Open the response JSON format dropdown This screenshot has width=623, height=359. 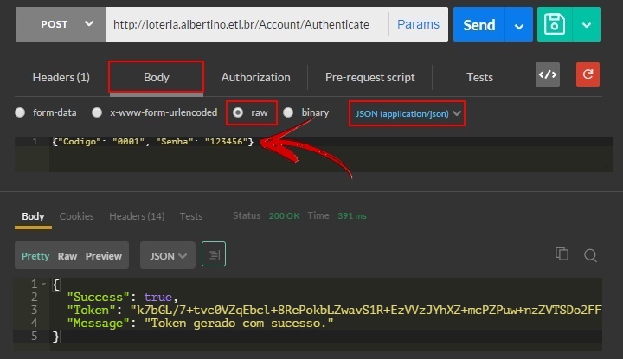click(168, 255)
